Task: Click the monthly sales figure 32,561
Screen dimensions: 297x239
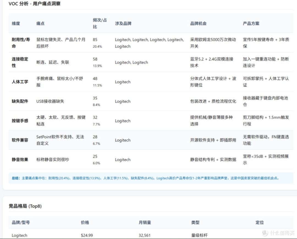Action: pyautogui.click(x=145, y=235)
